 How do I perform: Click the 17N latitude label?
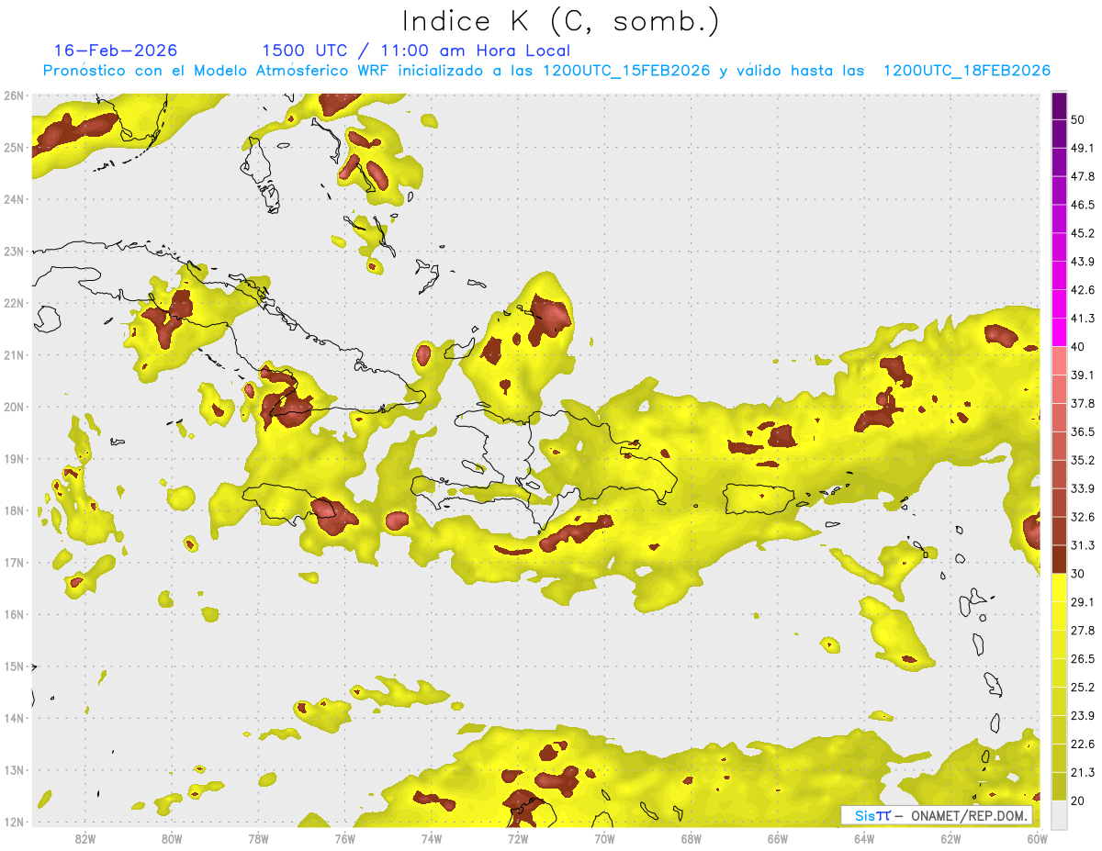(x=14, y=562)
